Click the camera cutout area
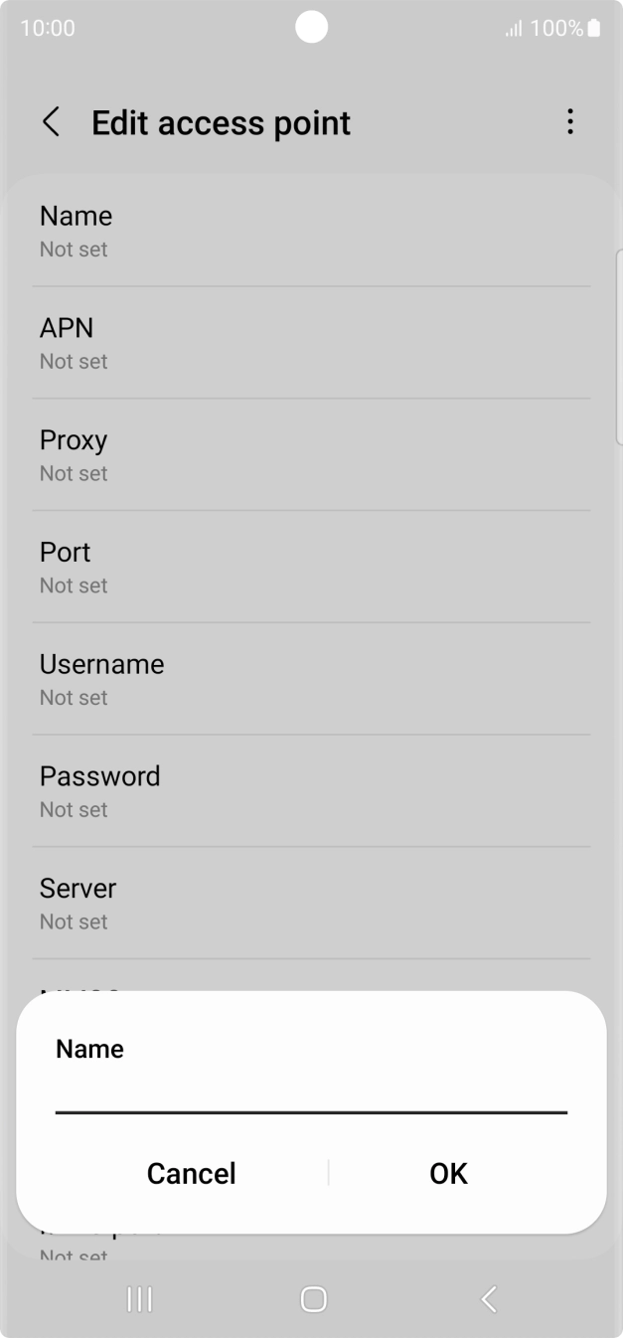Screen dimensions: 623x1338 pyautogui.click(x=311, y=27)
